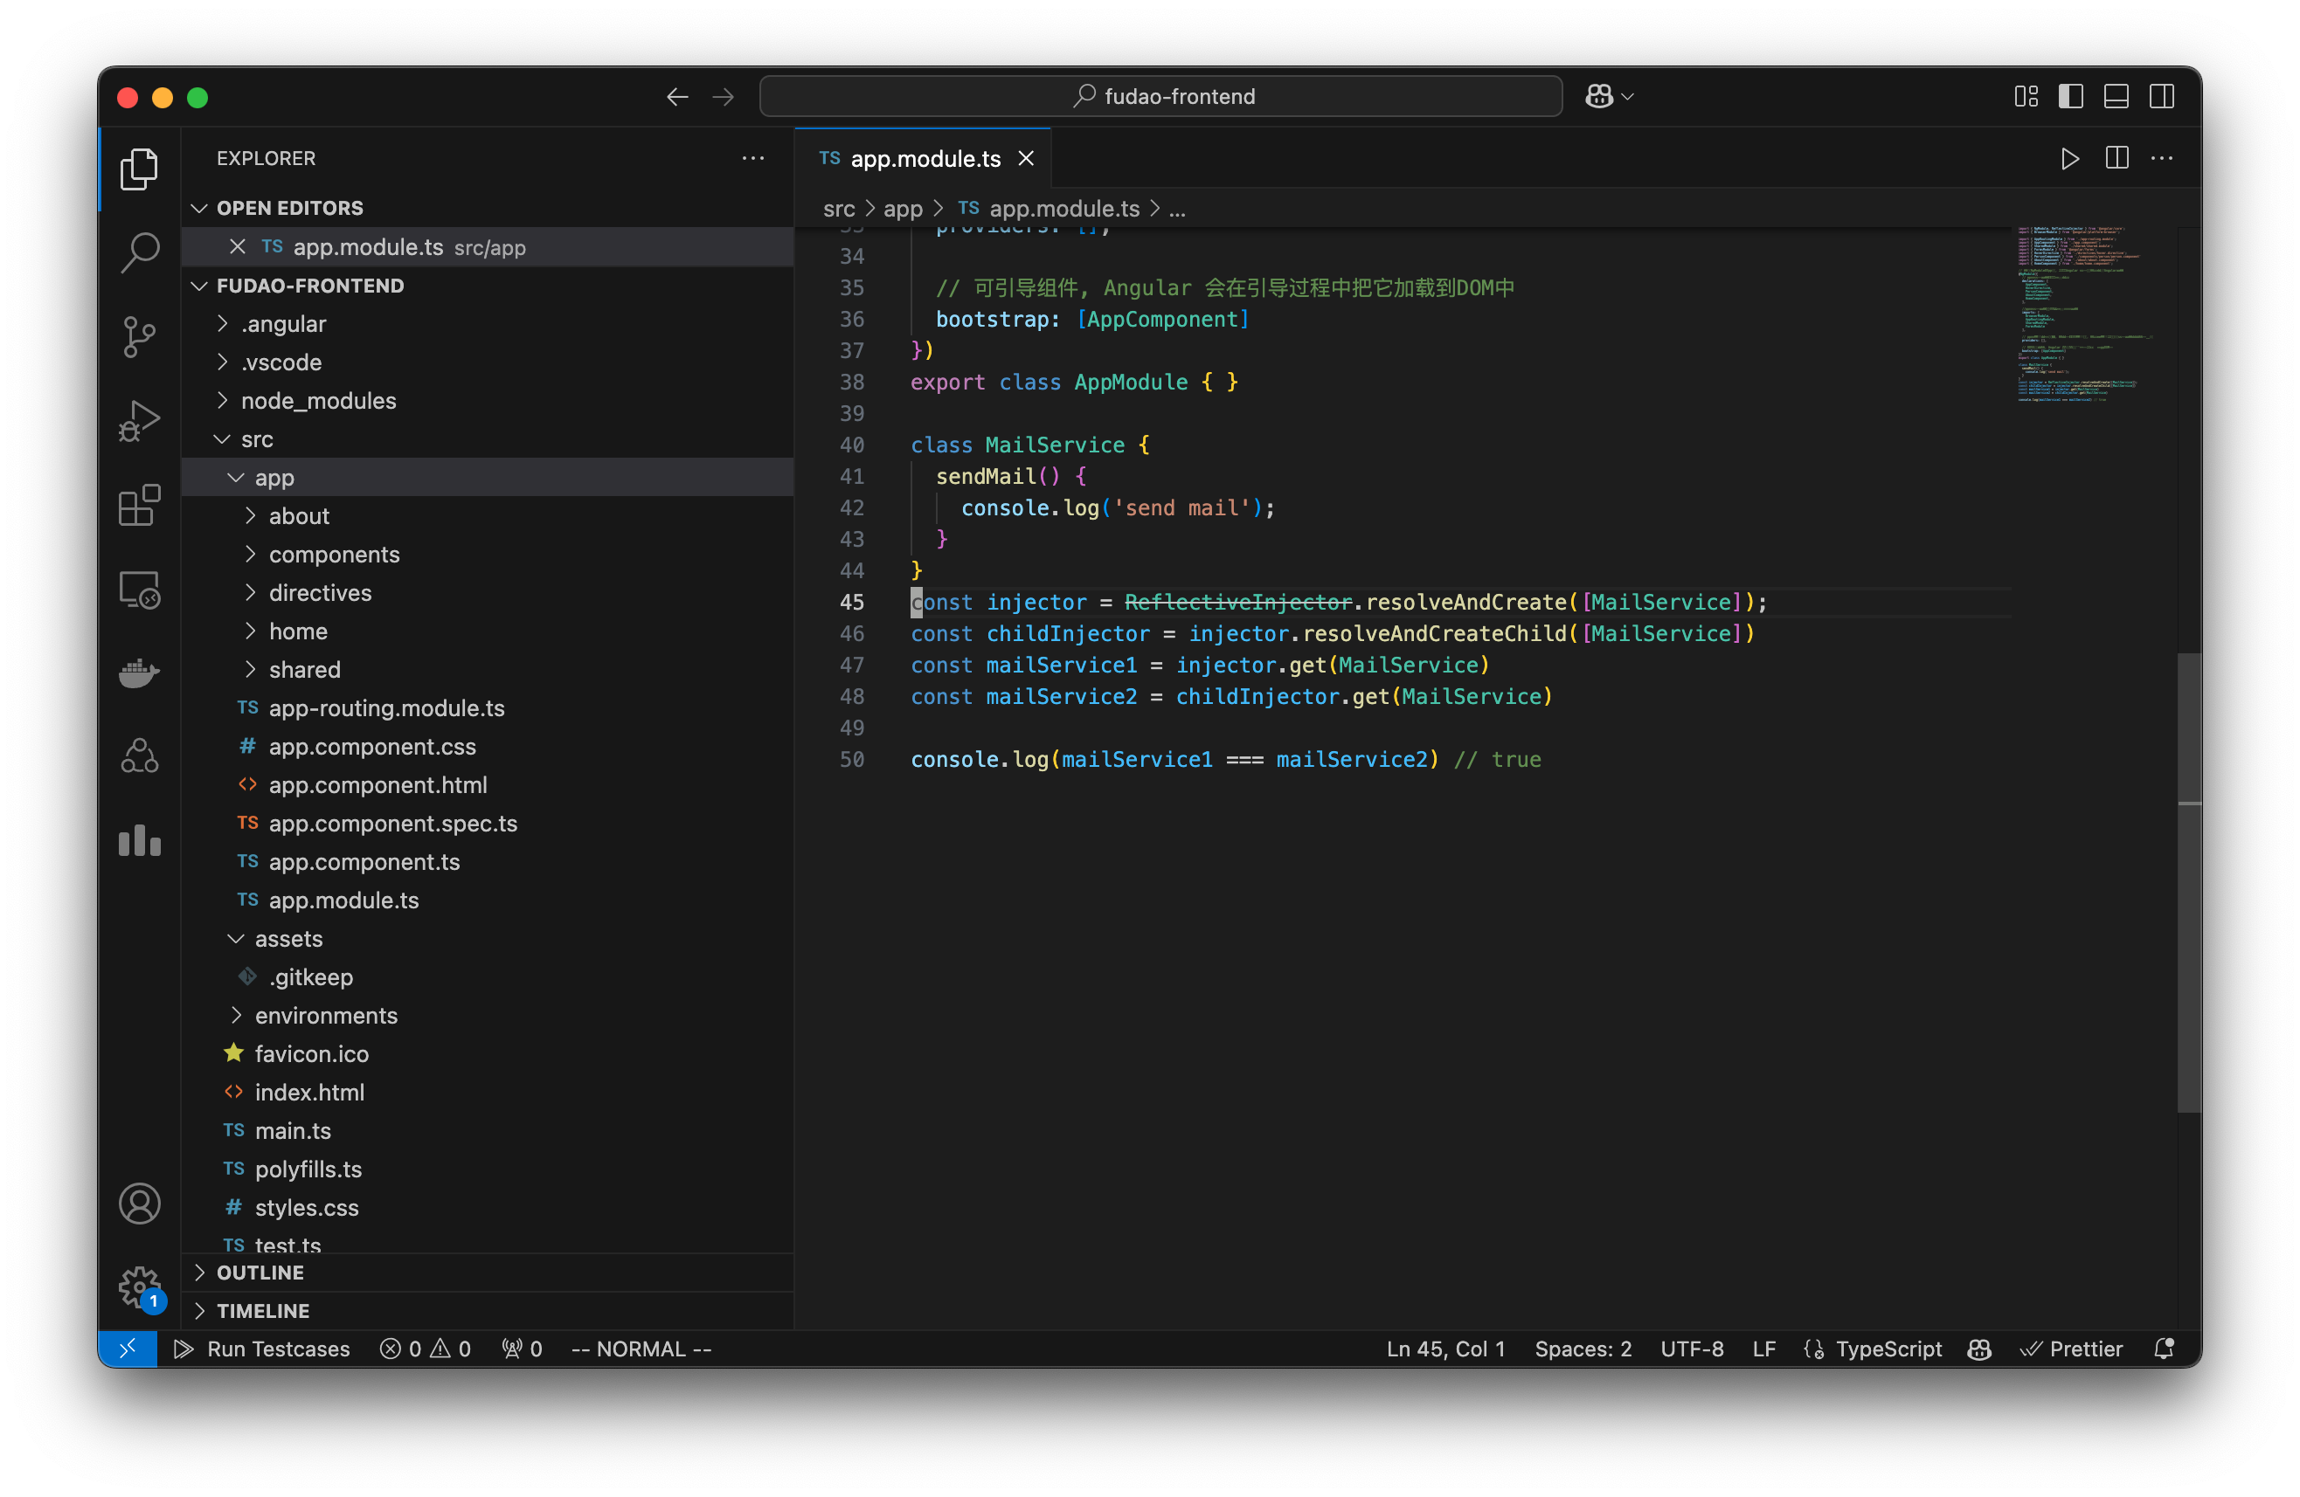
Task: Open the Run and Debug view
Action: (x=140, y=420)
